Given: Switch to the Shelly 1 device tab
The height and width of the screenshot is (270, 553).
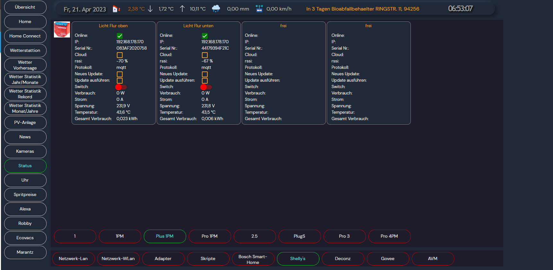Looking at the screenshot, I should [75, 236].
